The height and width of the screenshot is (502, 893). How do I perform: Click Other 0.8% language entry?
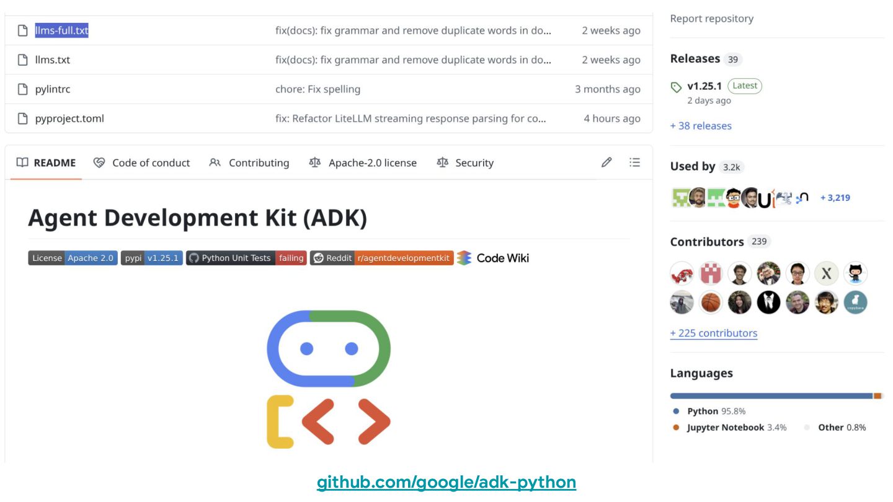835,428
